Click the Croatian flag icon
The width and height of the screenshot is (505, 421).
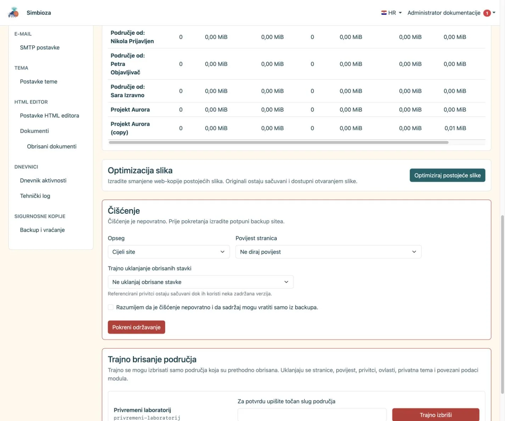point(384,13)
